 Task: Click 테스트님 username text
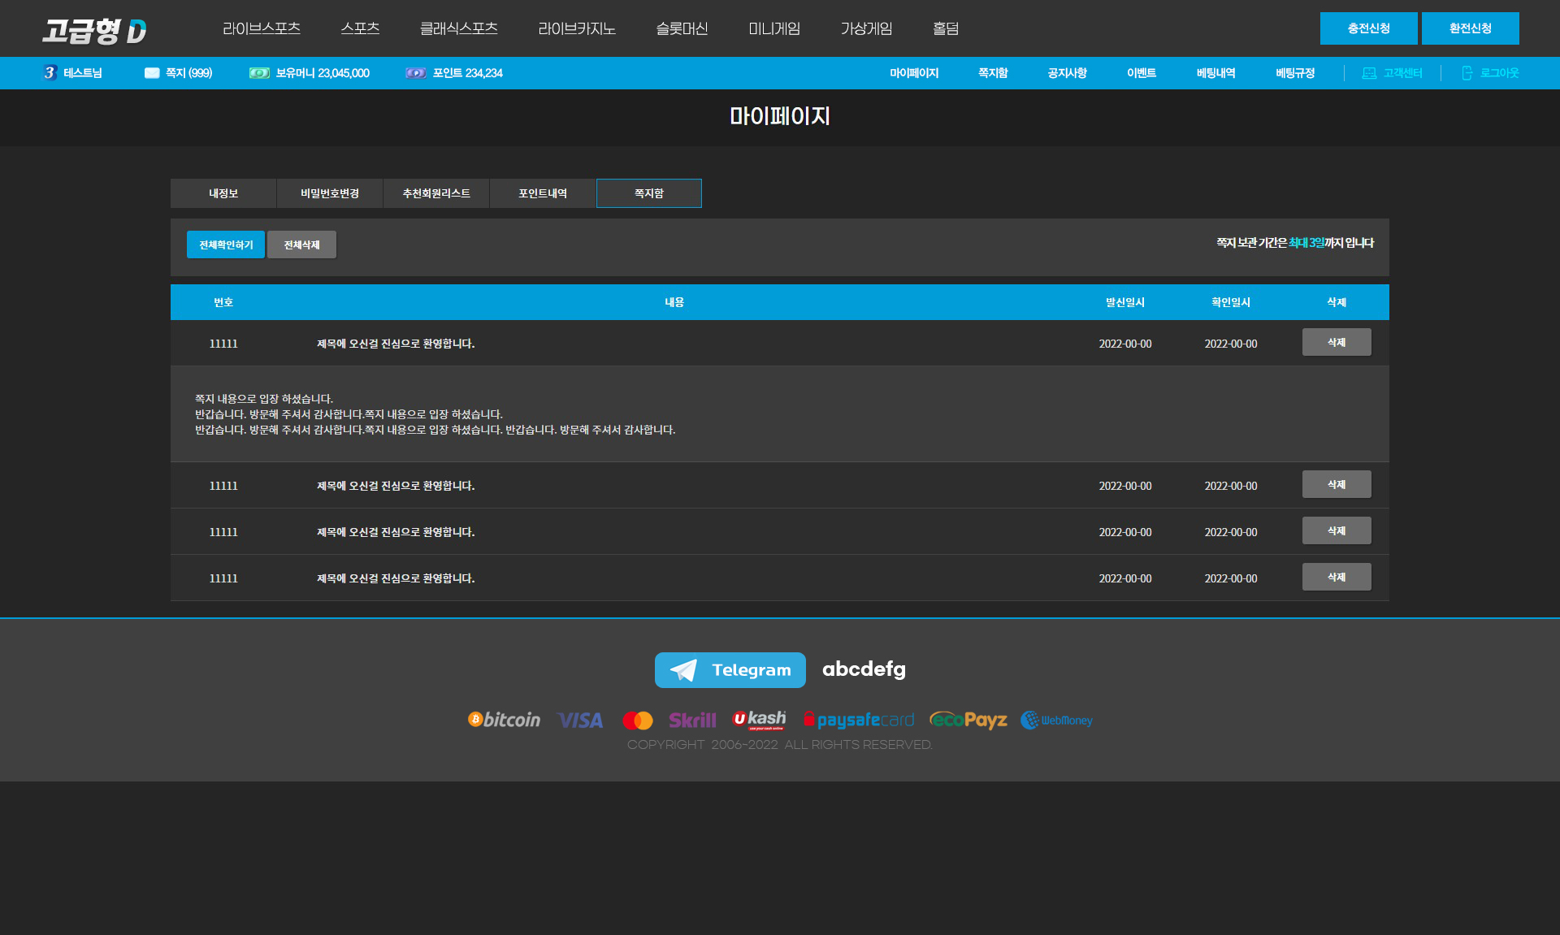pos(83,73)
